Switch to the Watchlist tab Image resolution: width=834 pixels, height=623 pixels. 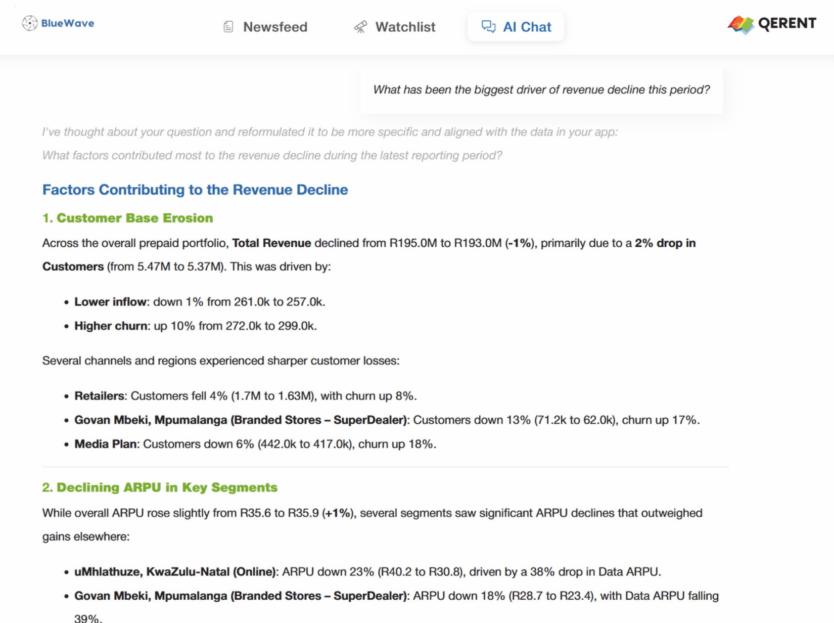405,27
